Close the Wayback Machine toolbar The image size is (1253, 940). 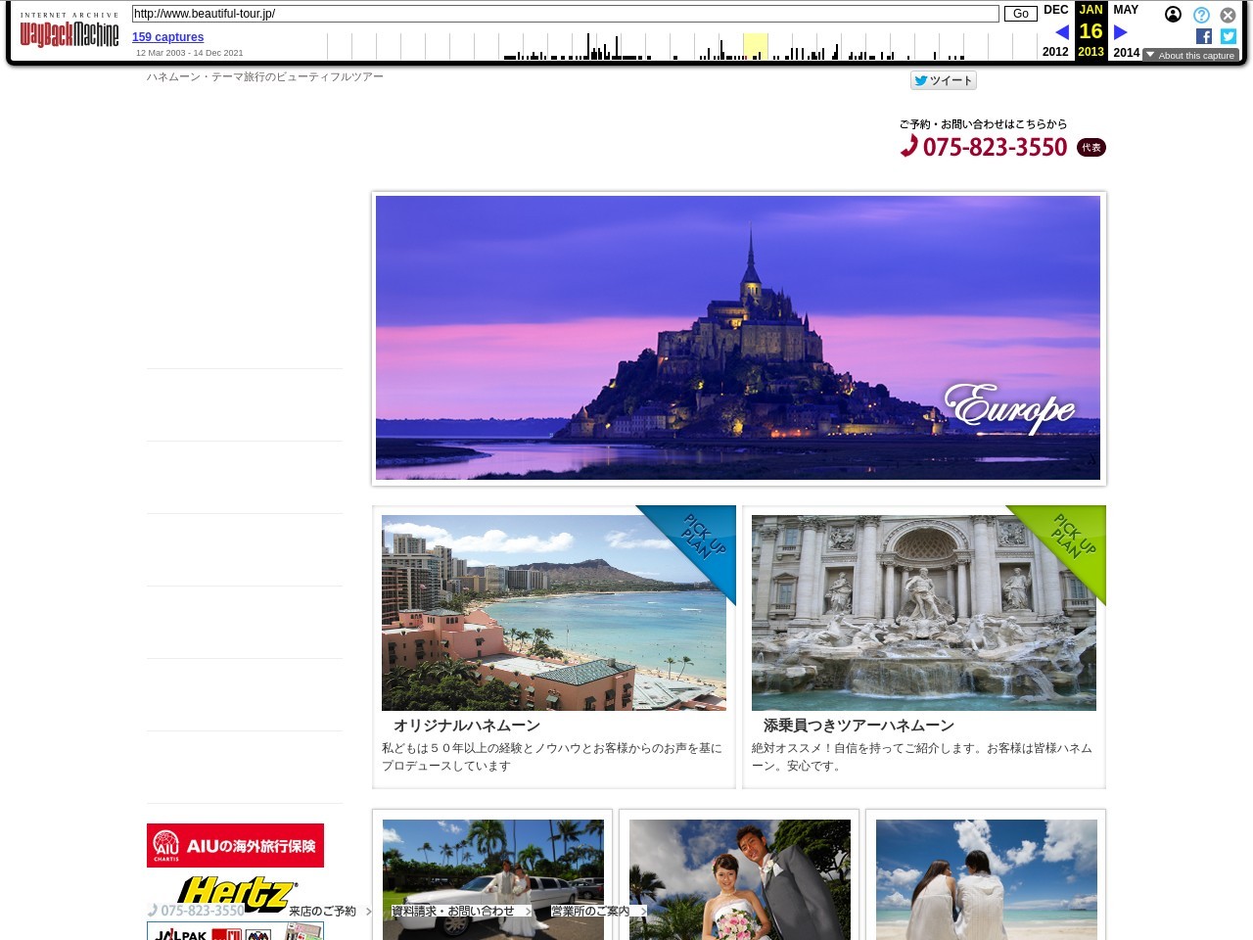pos(1228,15)
